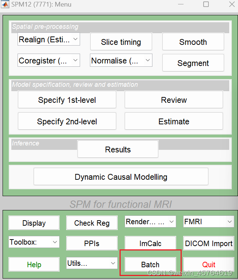238x280 pixels.
Task: Minimize the SPM12 Menu window
Action: 181,4
